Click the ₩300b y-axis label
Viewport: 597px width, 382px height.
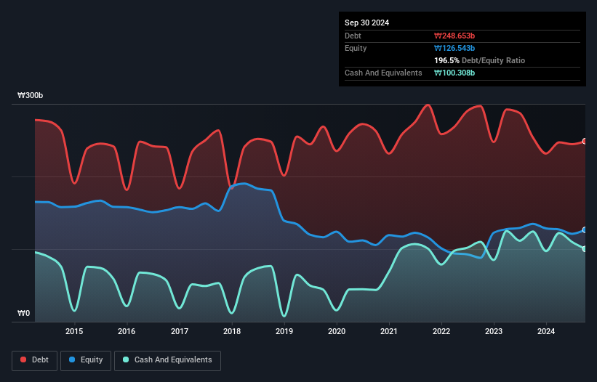point(31,95)
